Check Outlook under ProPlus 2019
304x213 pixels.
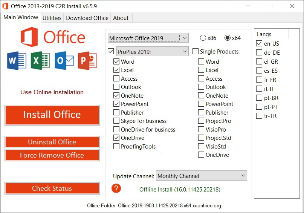116,87
